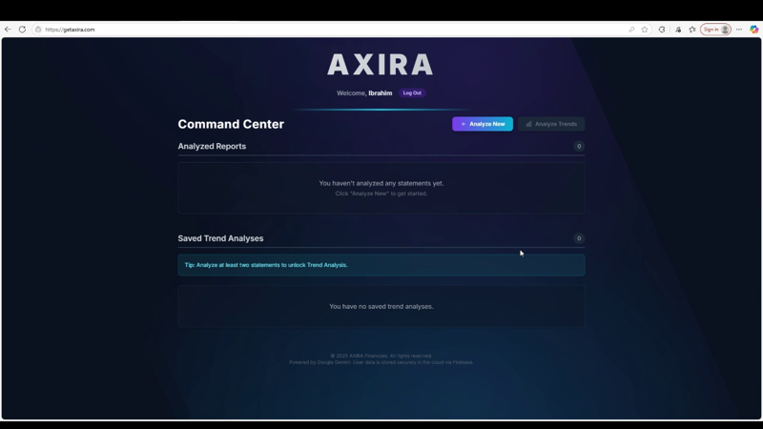Add this page to favorites with star icon
Image resolution: width=763 pixels, height=429 pixels.
[645, 30]
